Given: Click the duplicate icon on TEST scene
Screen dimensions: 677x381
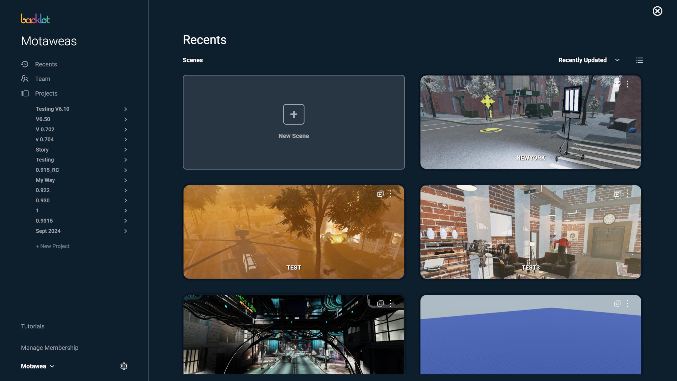Looking at the screenshot, I should [x=380, y=194].
